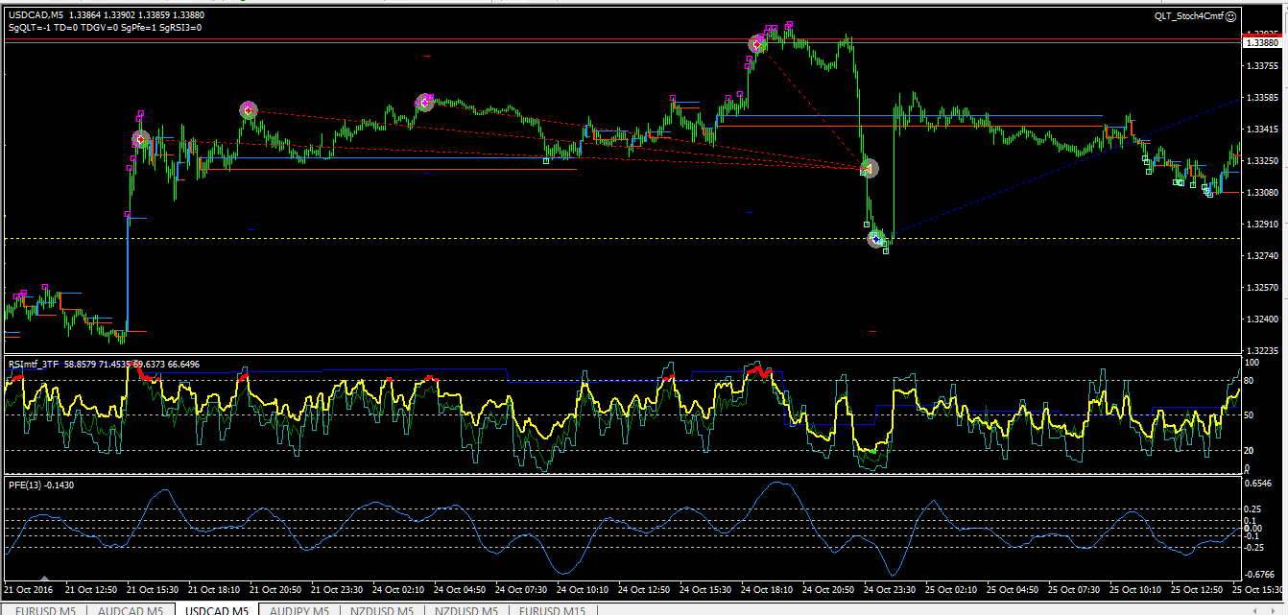The image size is (1288, 615).
Task: Click the expert advisor smiley face icon
Action: [1231, 15]
